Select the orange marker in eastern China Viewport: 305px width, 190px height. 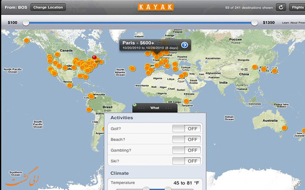pyautogui.click(x=255, y=67)
